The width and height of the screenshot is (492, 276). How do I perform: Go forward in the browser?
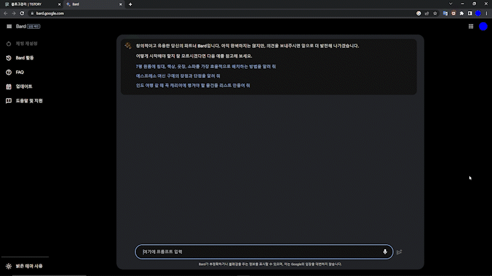14,13
